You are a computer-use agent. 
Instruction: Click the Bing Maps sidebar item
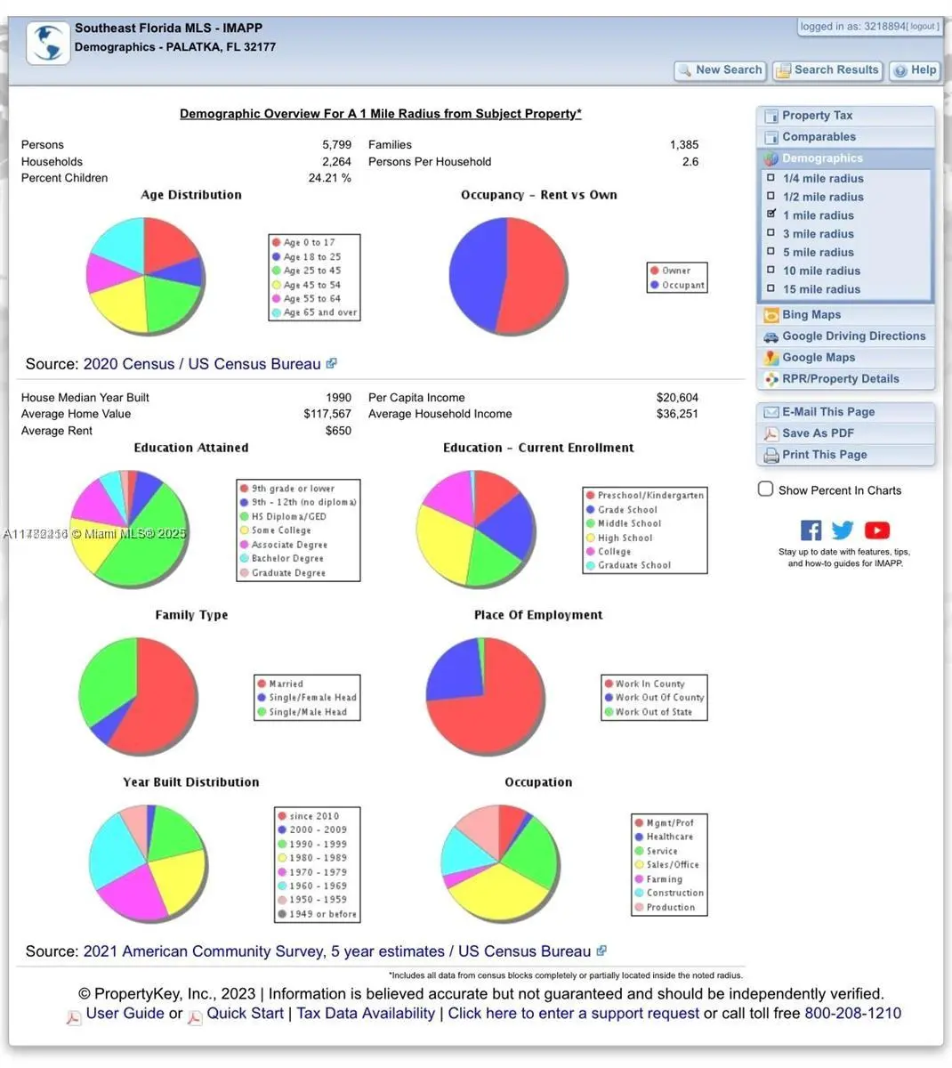pos(811,315)
